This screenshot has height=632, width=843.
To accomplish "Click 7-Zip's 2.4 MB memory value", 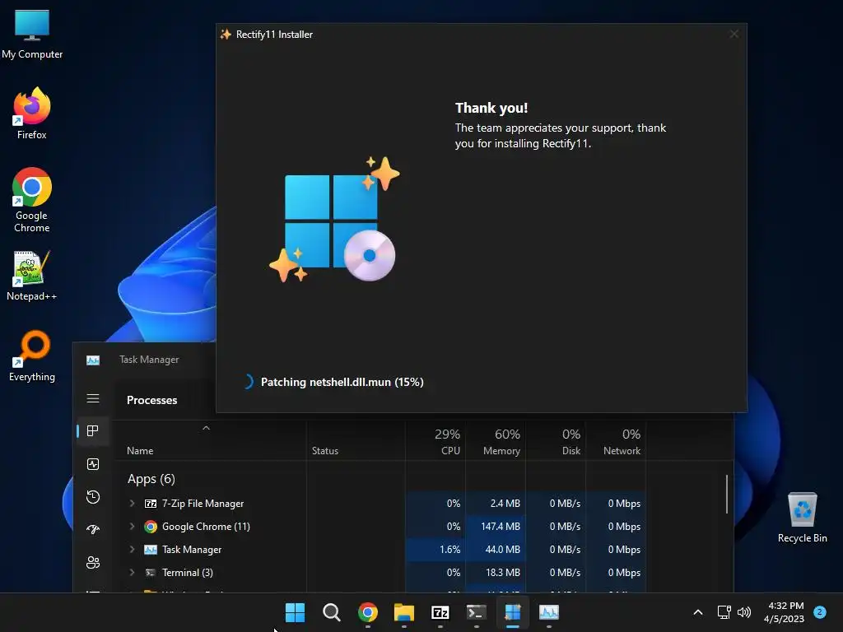I will (x=495, y=504).
